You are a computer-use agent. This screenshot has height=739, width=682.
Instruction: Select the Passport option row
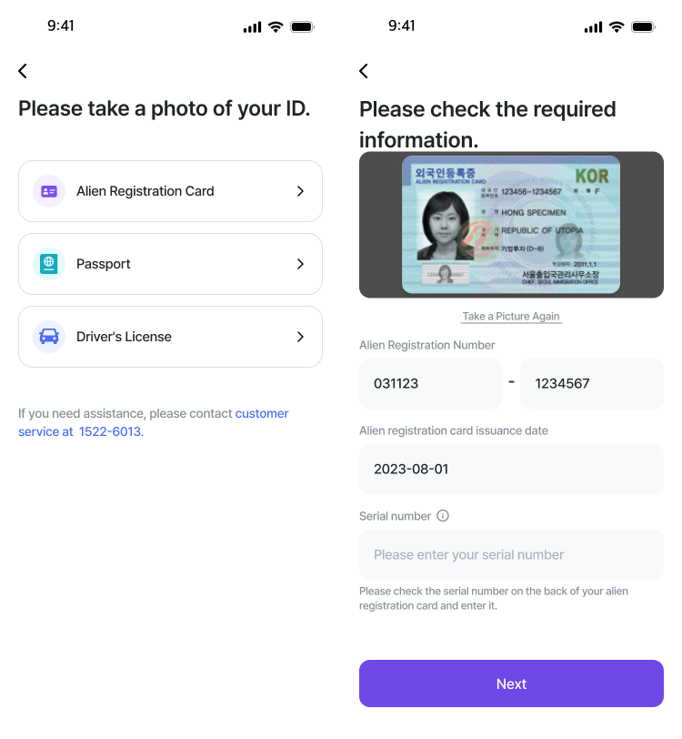coord(171,264)
